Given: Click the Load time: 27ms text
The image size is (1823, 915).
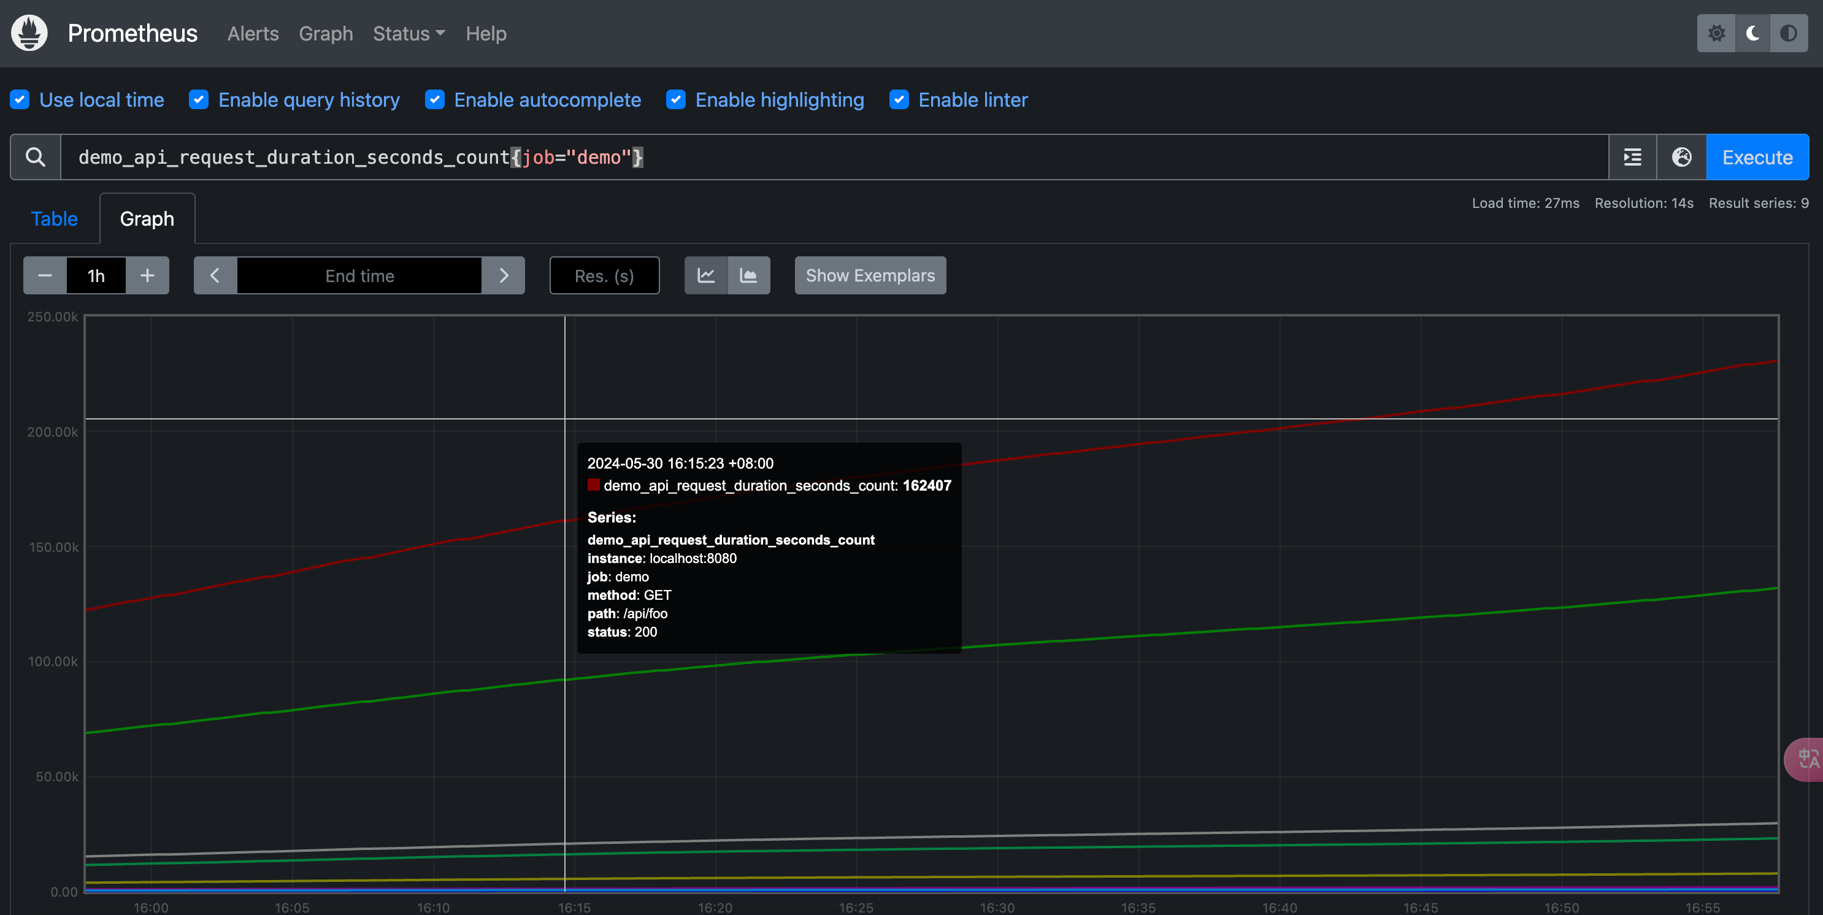Looking at the screenshot, I should pyautogui.click(x=1525, y=203).
